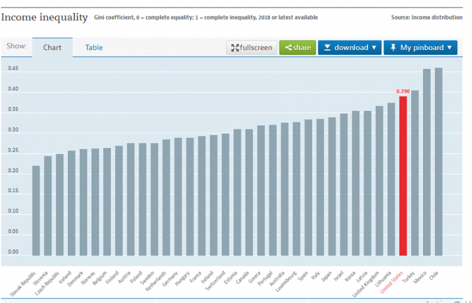Screen dimensions: 472x303
Task: Click the red United States bar
Action: click(x=403, y=176)
